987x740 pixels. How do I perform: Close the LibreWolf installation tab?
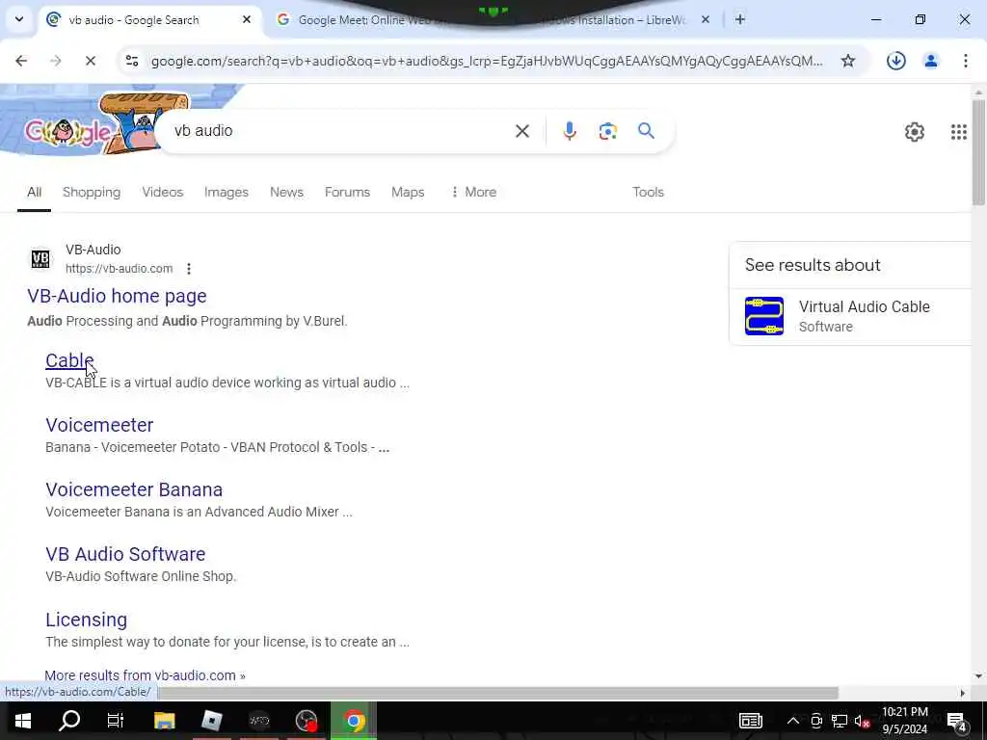[x=705, y=19]
